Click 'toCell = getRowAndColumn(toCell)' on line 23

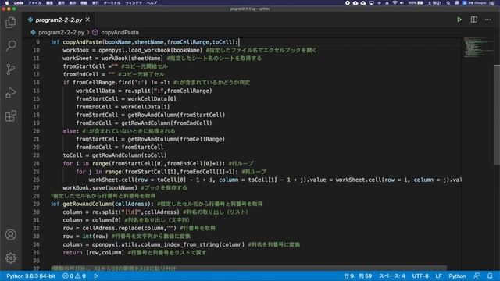(115, 155)
